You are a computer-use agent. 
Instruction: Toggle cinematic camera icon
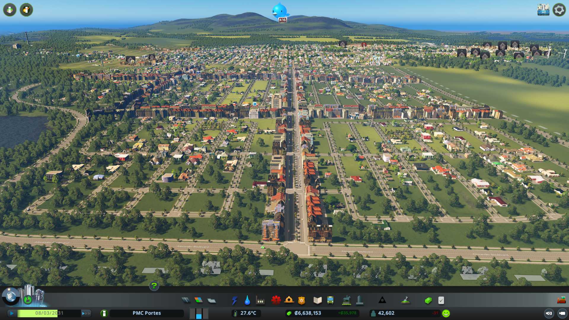click(x=549, y=313)
